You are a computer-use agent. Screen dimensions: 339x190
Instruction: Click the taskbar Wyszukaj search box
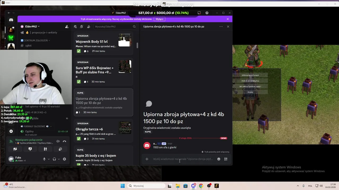click(146, 186)
